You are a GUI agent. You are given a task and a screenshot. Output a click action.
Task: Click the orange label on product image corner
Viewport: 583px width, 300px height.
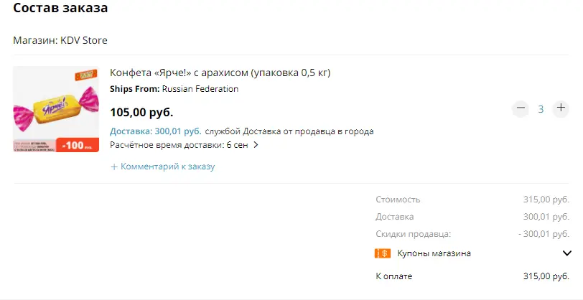click(86, 75)
